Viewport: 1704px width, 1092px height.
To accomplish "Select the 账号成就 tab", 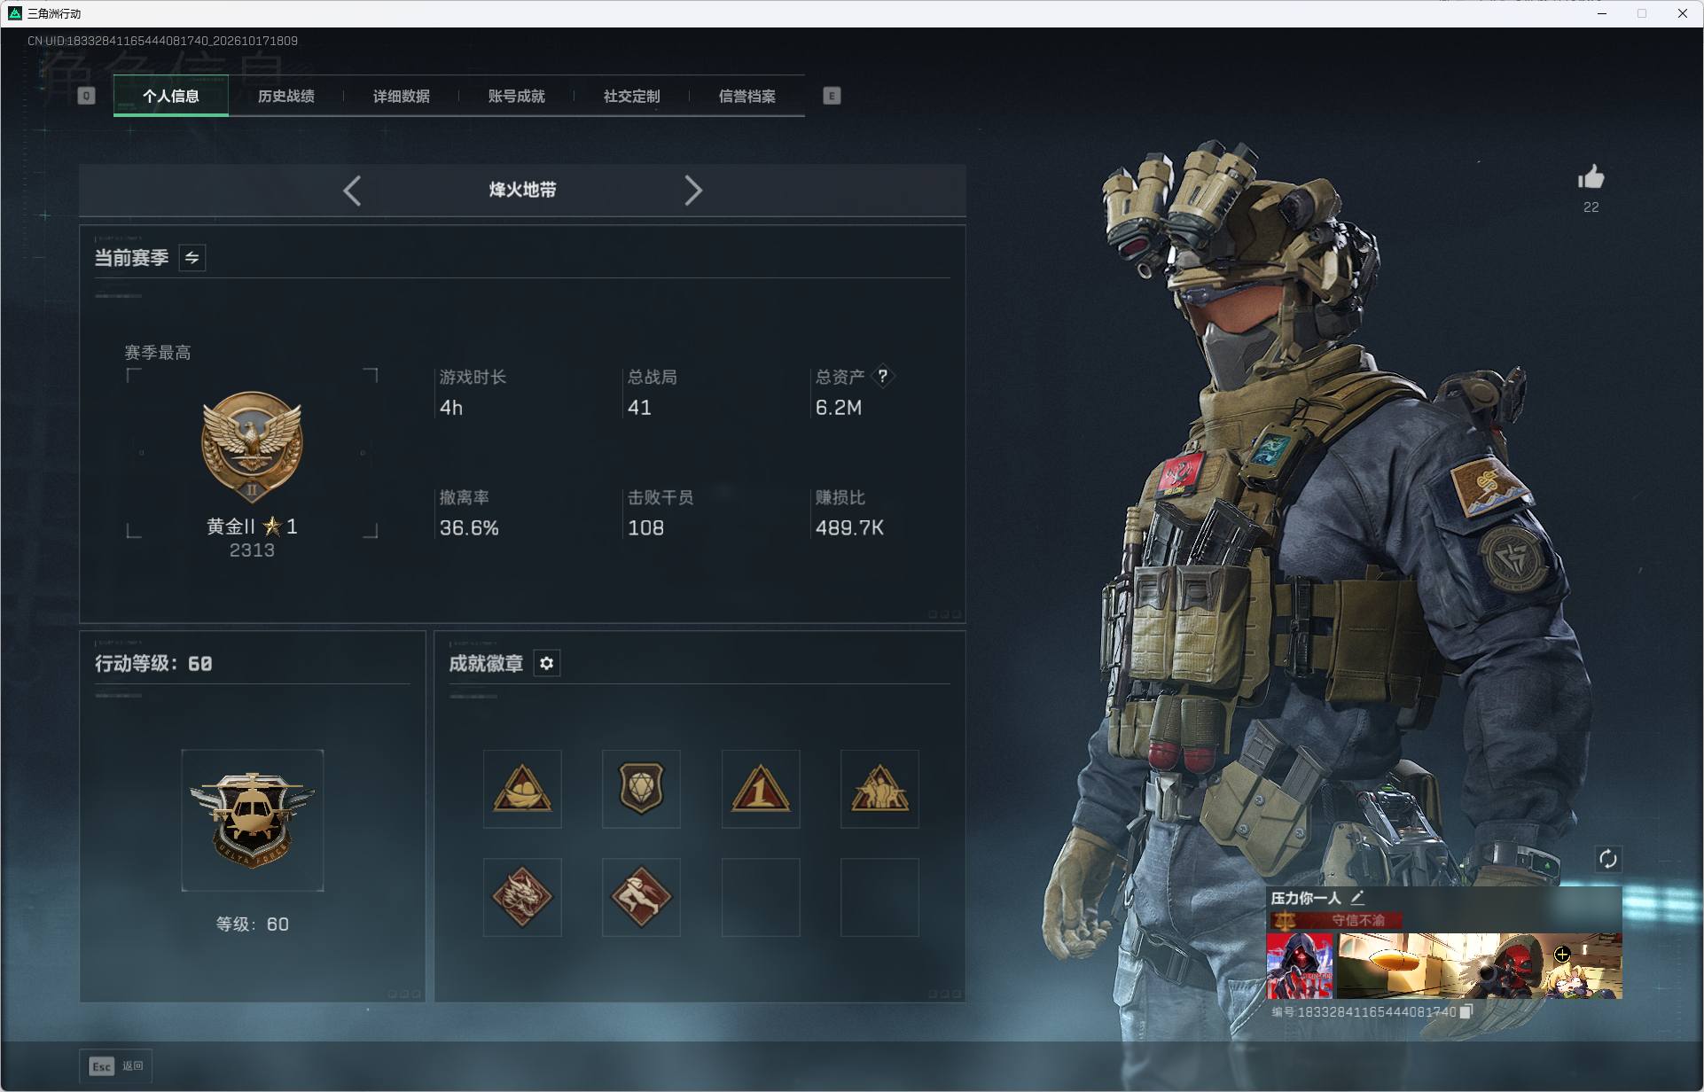I will click(x=517, y=96).
